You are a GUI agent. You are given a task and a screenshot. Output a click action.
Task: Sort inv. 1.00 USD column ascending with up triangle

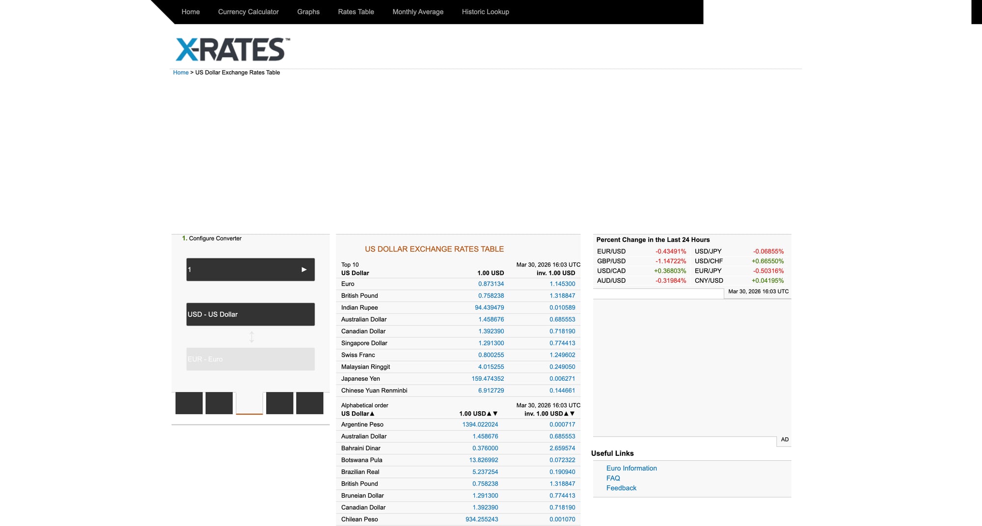[565, 413]
